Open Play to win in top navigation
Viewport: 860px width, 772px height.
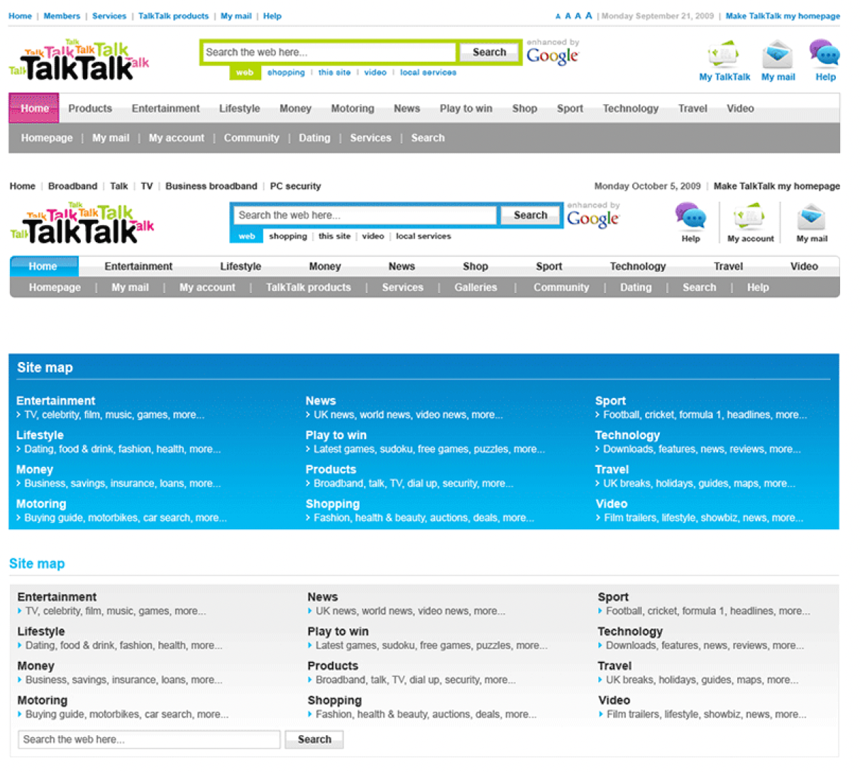point(465,109)
